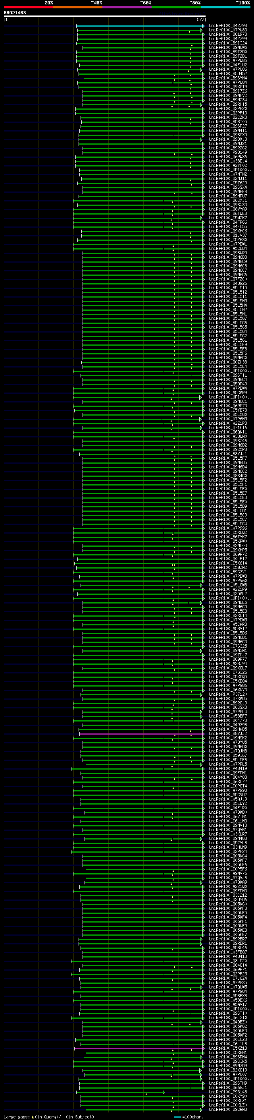Open hit UniRef100_B9T2D0
The height and width of the screenshot is (1120, 254).
(x=228, y=52)
